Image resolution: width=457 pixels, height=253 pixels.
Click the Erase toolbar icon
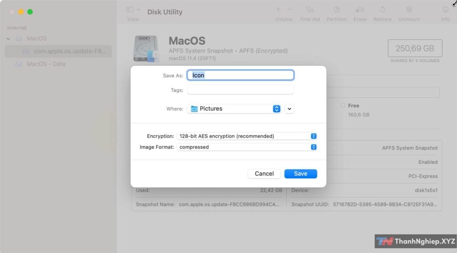360,10
